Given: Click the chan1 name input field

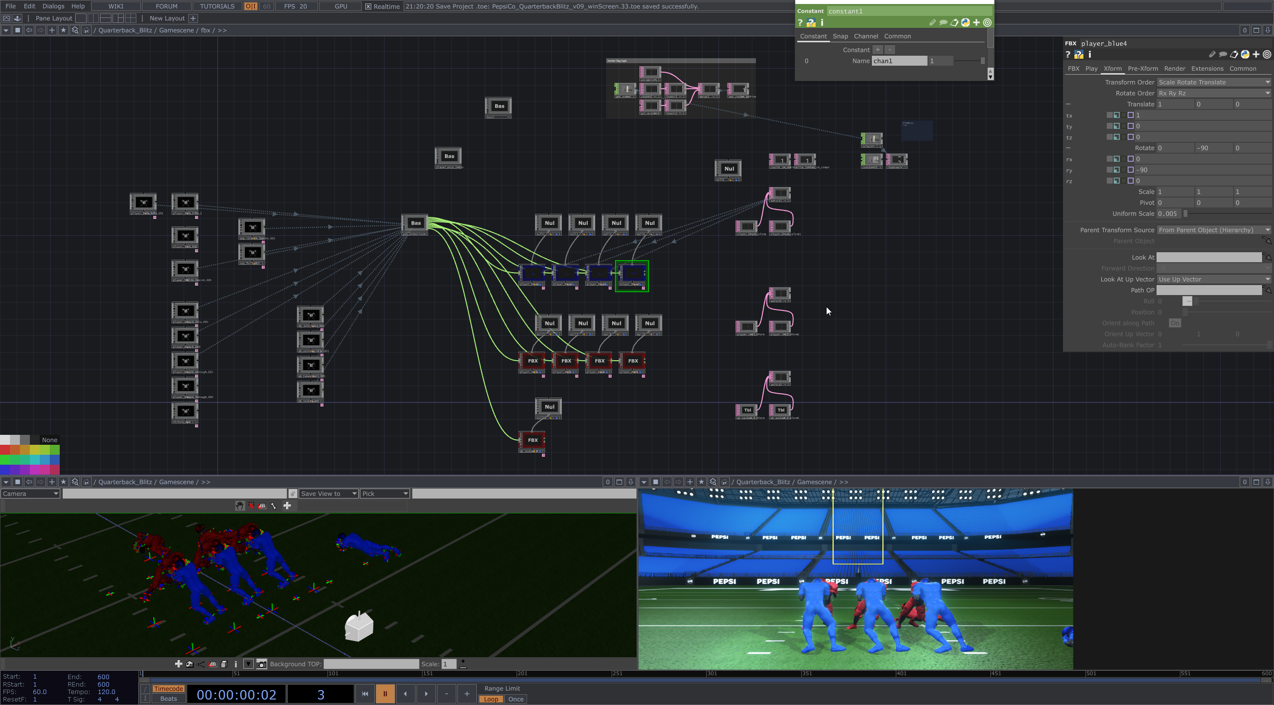Looking at the screenshot, I should (898, 61).
